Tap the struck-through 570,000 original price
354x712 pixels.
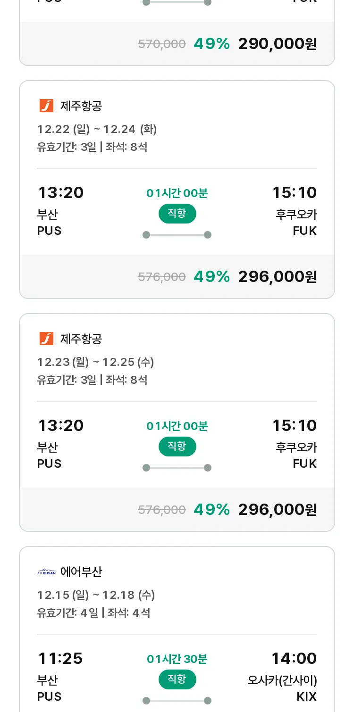[162, 44]
